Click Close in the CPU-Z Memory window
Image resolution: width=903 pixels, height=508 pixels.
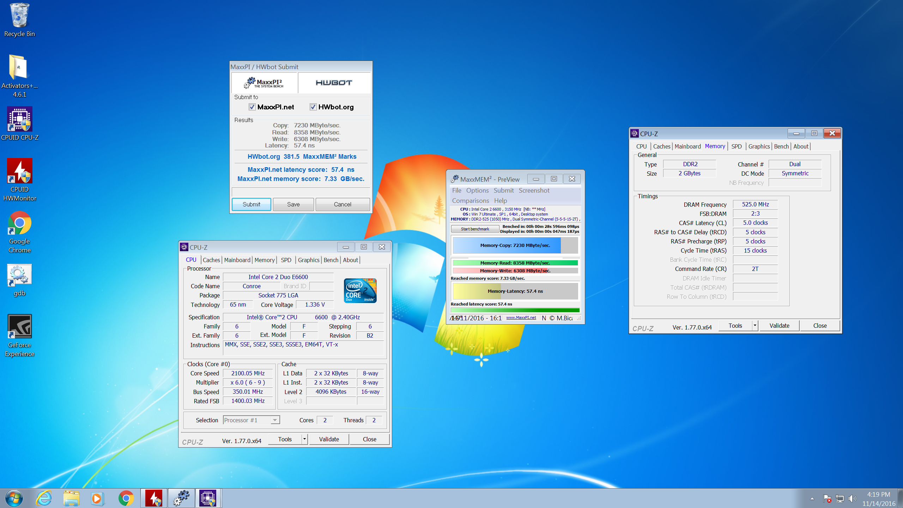coord(820,326)
